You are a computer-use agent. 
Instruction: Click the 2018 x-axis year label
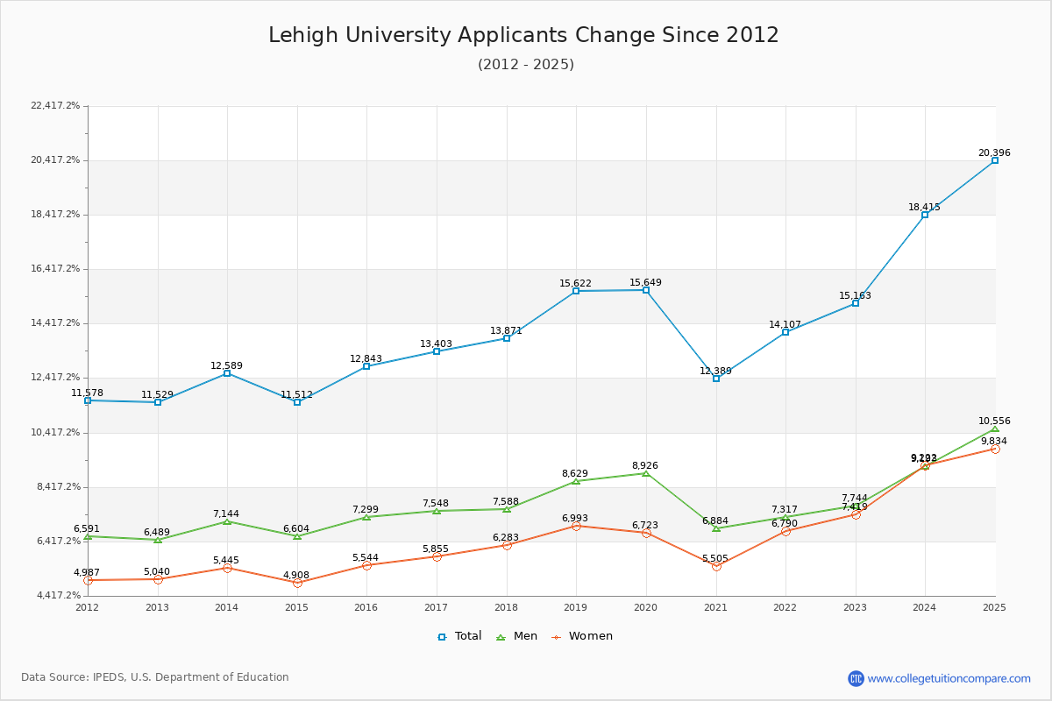506,607
